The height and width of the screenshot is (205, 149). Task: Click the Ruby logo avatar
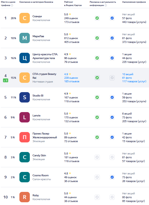coord(25,197)
